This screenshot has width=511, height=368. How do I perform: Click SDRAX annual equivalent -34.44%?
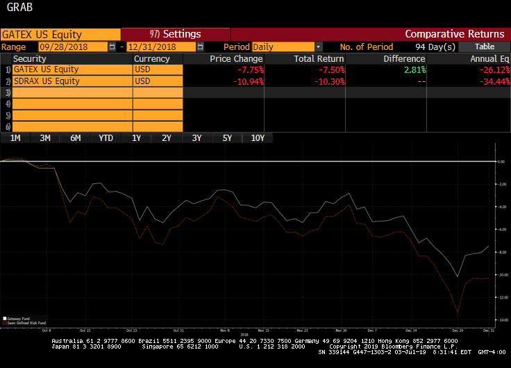point(495,81)
